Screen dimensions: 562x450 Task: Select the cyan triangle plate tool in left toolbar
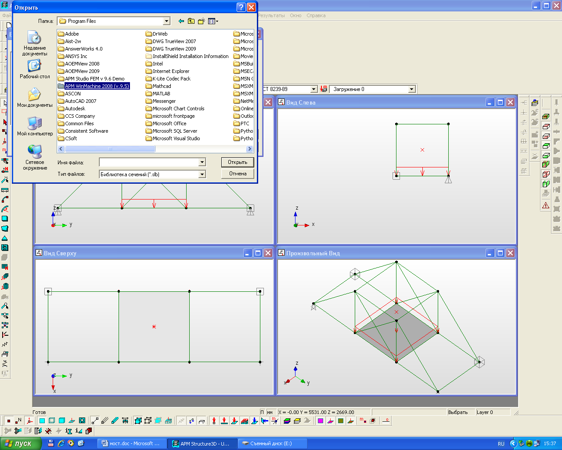pyautogui.click(x=5, y=238)
